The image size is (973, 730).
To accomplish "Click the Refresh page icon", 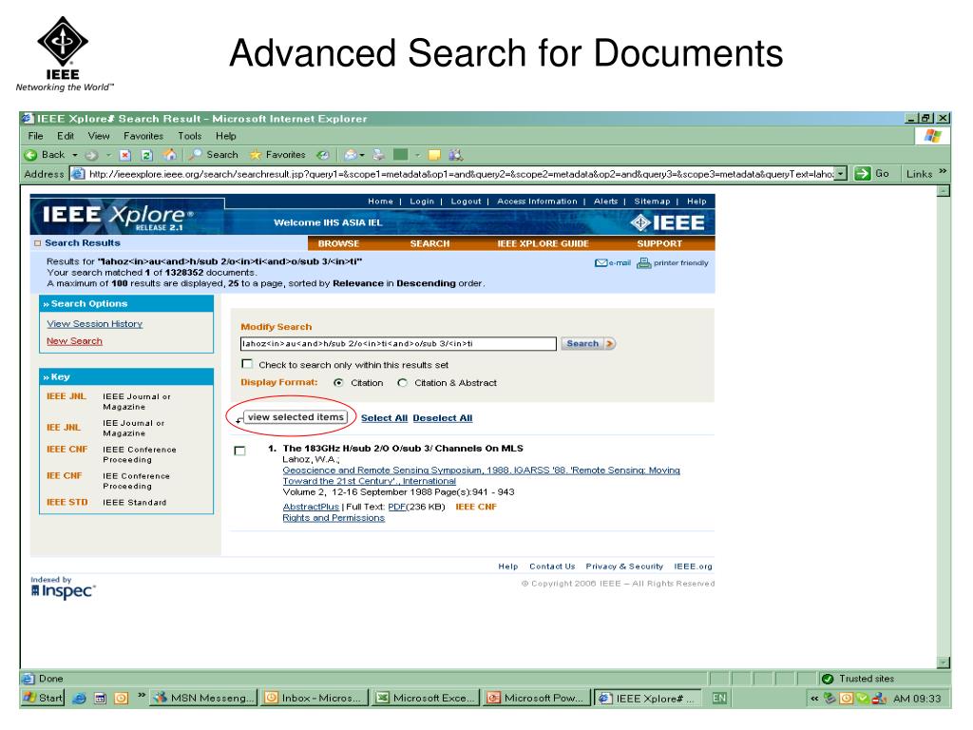I will tap(147, 155).
